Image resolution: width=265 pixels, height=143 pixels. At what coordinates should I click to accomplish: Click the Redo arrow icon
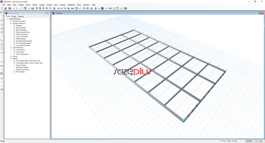[17, 8]
